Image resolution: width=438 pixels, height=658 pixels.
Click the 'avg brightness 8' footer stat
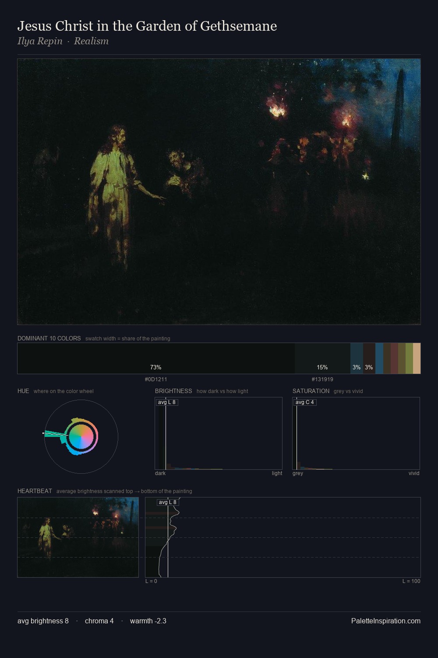pyautogui.click(x=43, y=621)
